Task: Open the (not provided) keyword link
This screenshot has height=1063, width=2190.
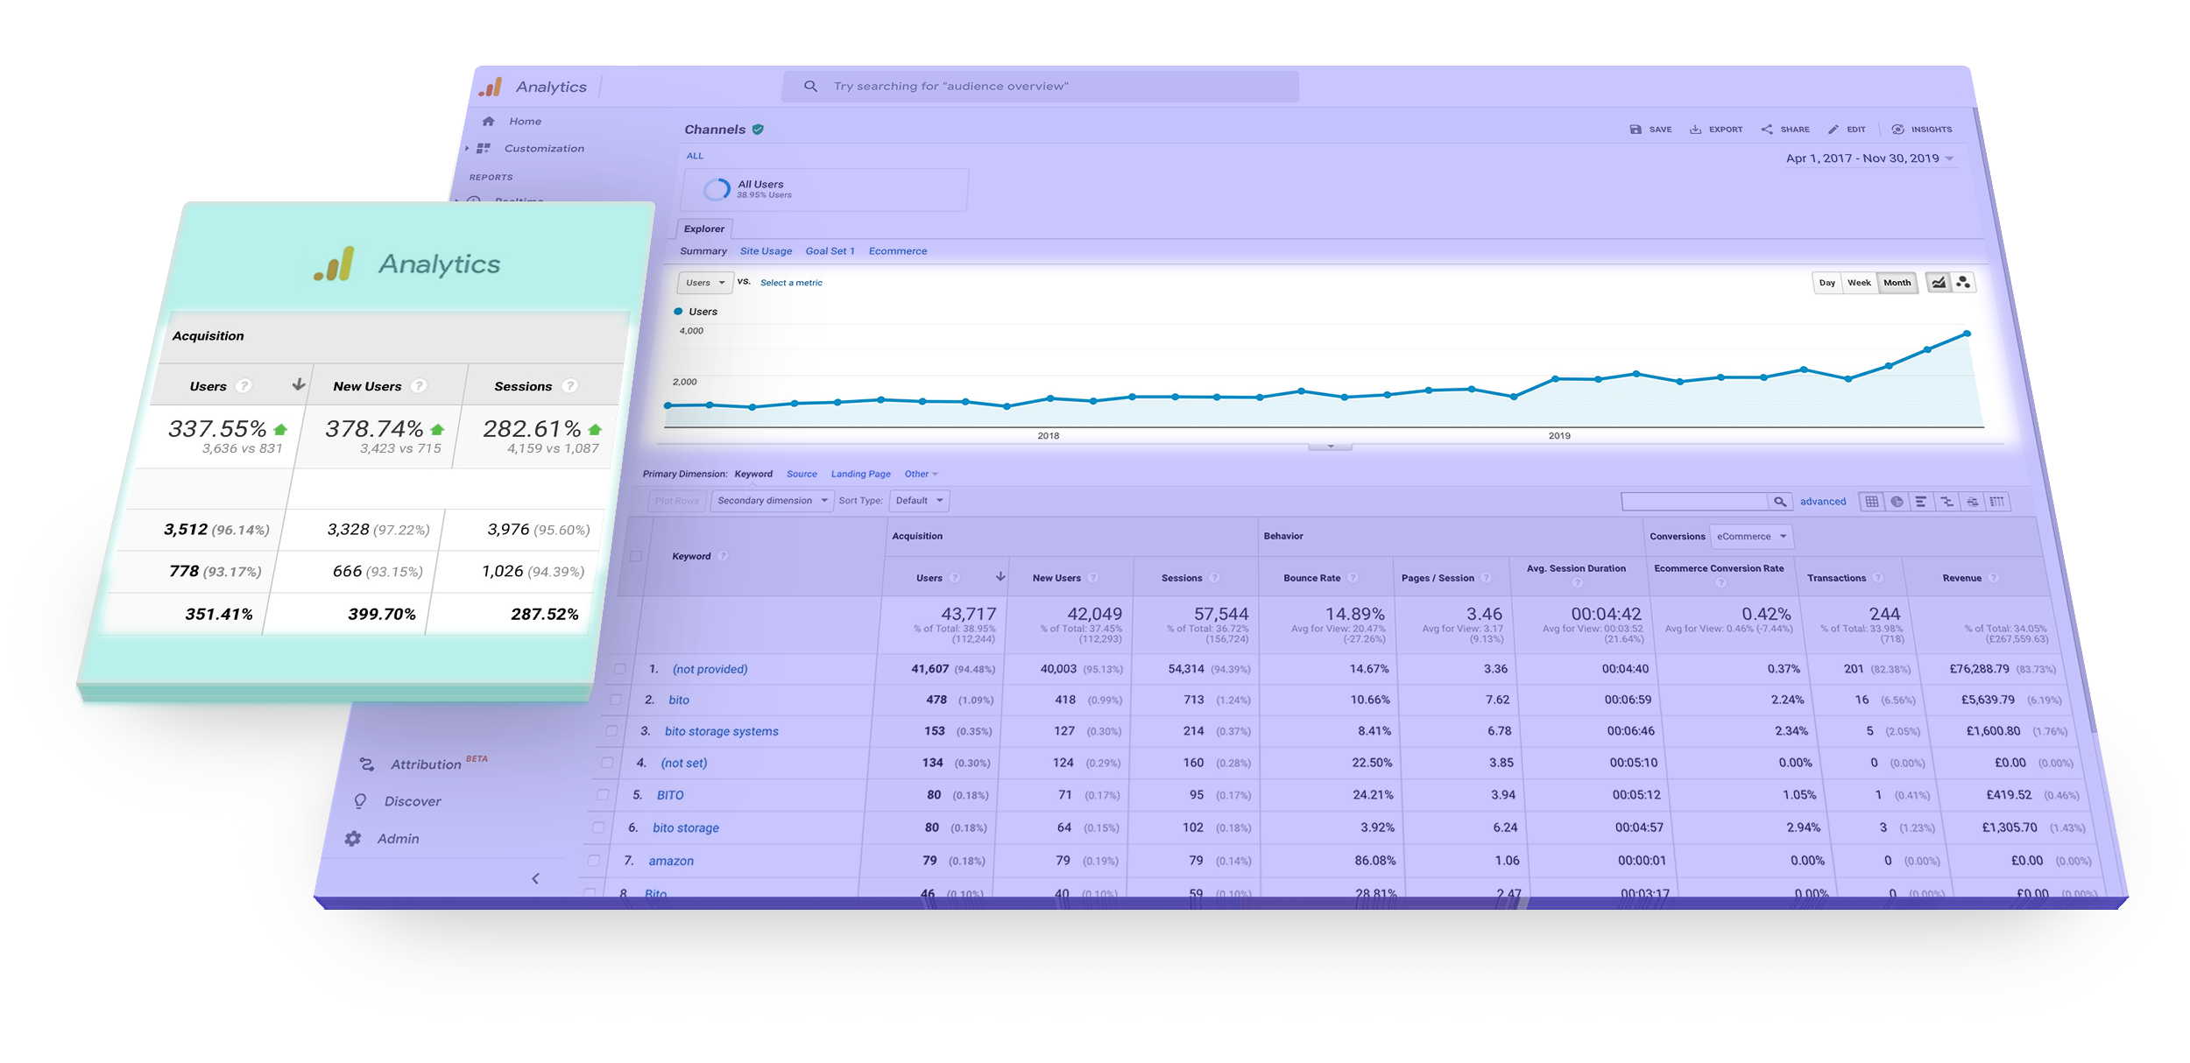Action: point(710,669)
